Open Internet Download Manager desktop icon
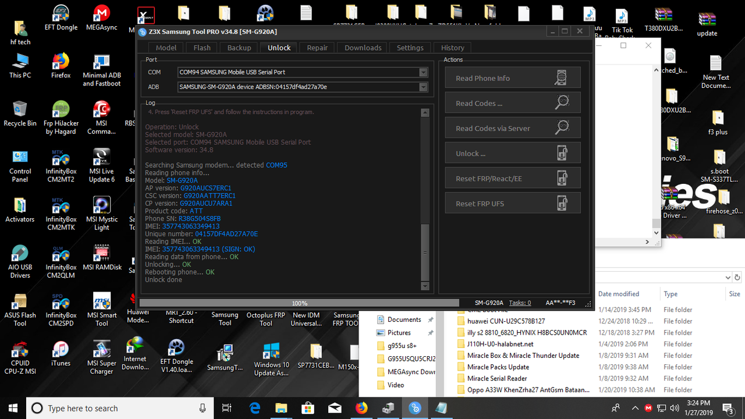Screen dimensions: 745x419 coord(135,354)
